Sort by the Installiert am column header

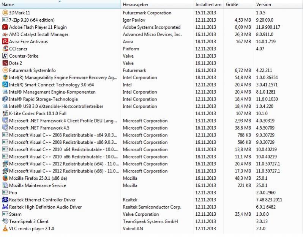(x=208, y=5)
